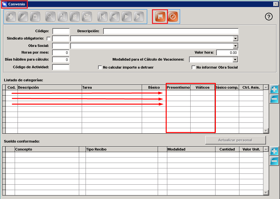
Task: Click categories list scrollbar down arrow
Action: pyautogui.click(x=266, y=131)
